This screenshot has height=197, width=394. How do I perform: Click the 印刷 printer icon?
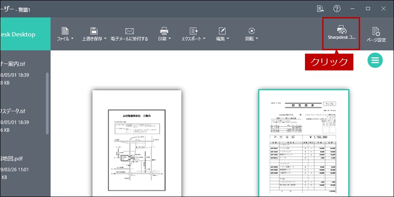pyautogui.click(x=164, y=31)
